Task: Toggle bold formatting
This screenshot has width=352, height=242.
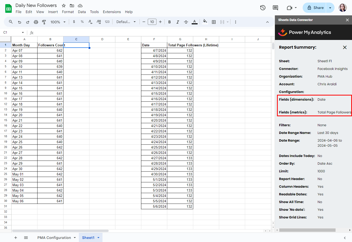Action: coord(170,22)
